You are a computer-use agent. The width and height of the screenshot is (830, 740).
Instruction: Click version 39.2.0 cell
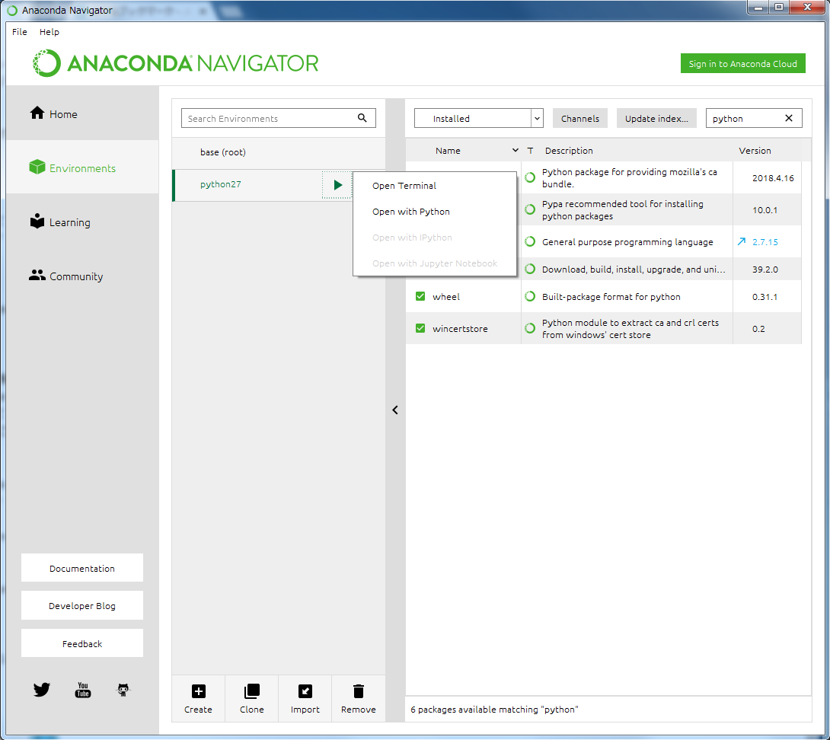coord(765,269)
